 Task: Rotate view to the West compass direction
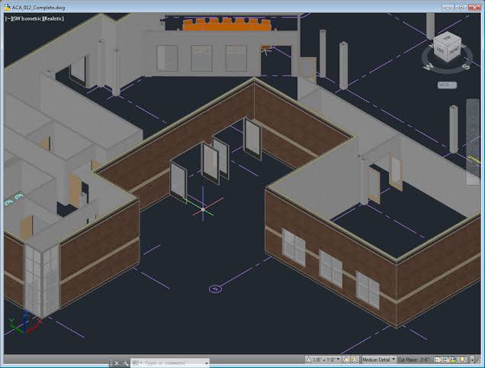pyautogui.click(x=429, y=66)
